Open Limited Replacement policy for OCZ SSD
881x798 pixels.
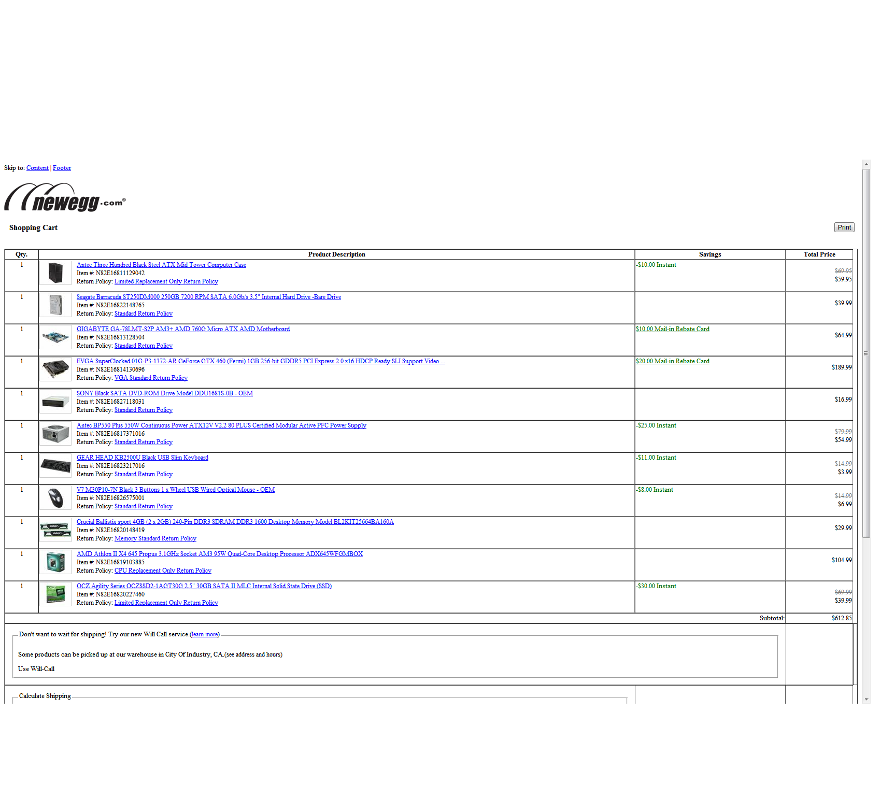(166, 603)
